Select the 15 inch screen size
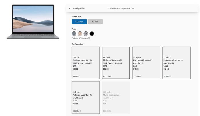Viewport: 200px width, 116px height. (x=95, y=22)
